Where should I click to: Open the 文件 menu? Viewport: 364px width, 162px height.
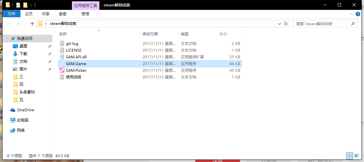tap(12, 14)
